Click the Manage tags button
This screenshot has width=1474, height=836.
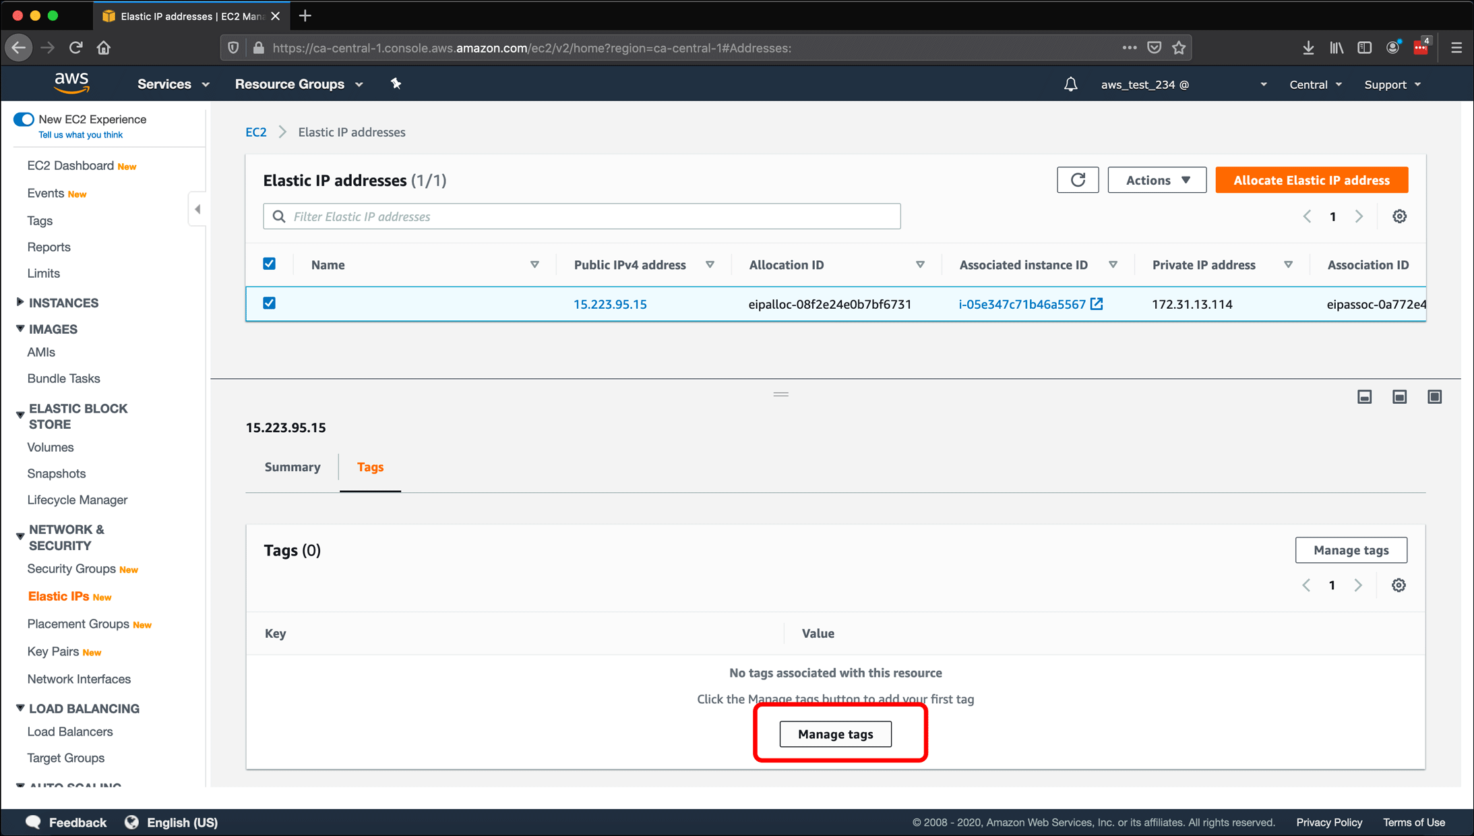click(835, 734)
